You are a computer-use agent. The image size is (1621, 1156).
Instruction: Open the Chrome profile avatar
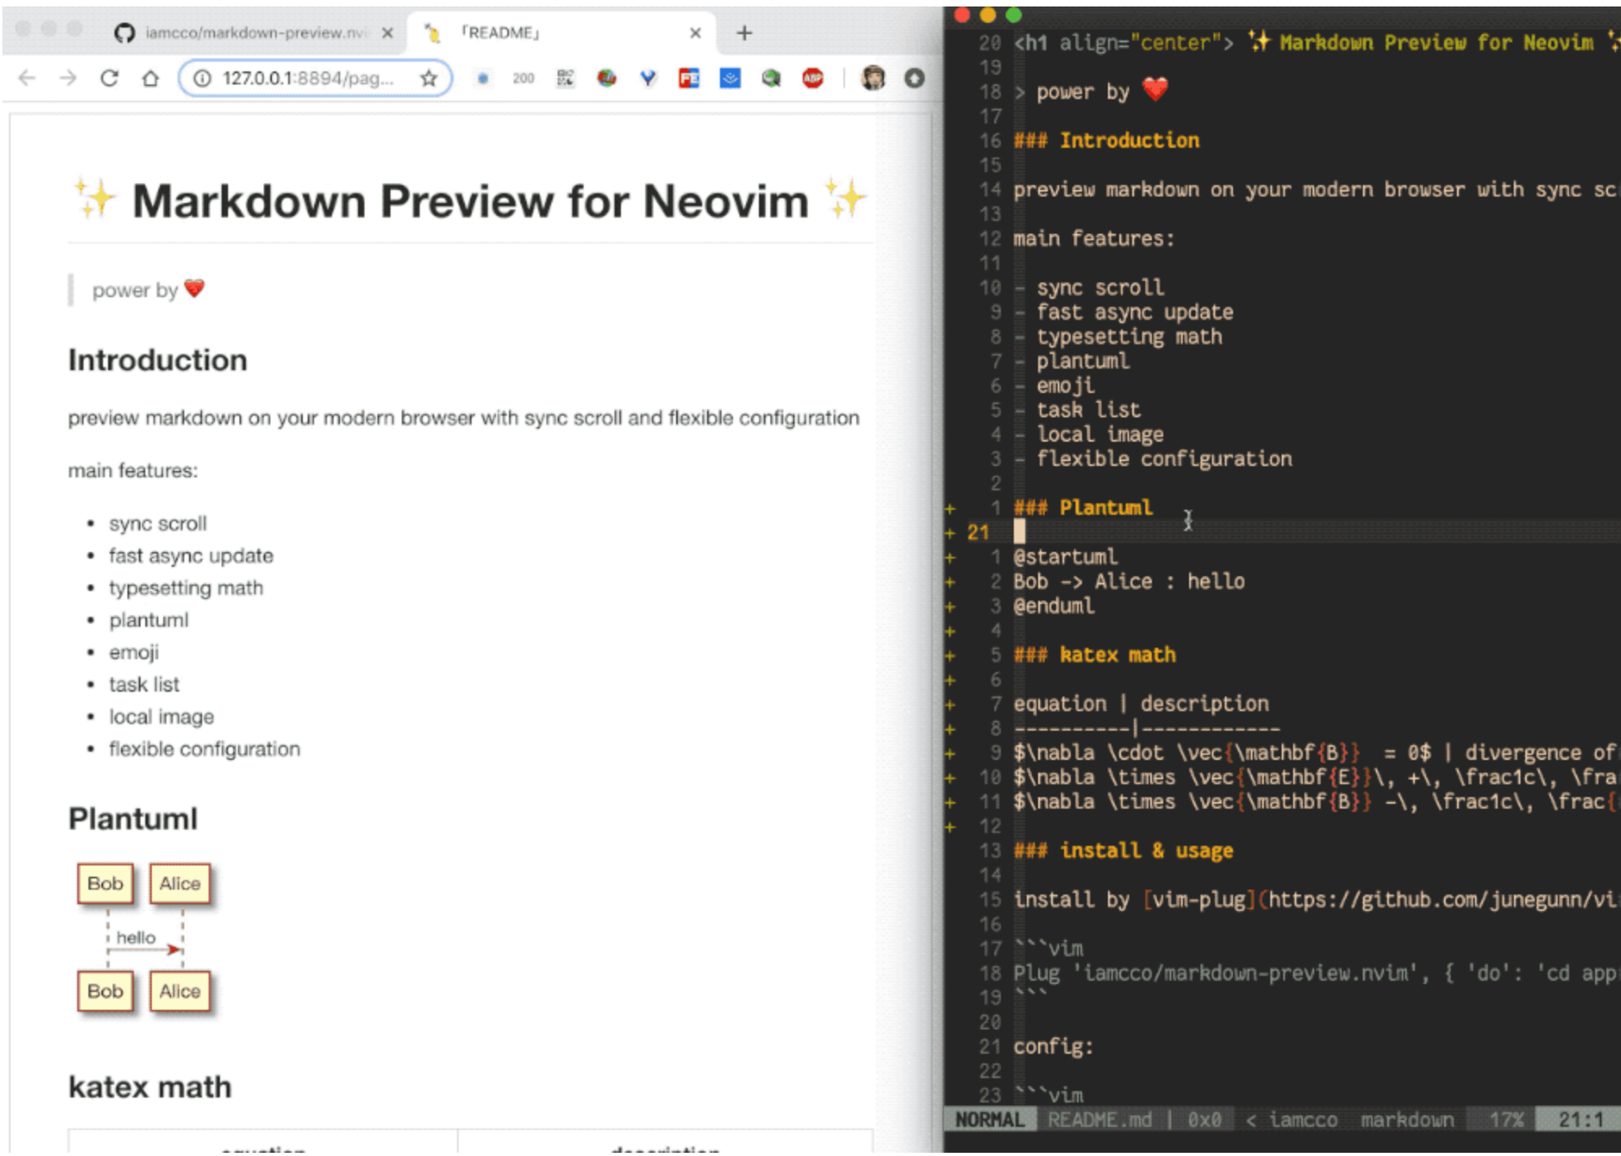pos(873,78)
